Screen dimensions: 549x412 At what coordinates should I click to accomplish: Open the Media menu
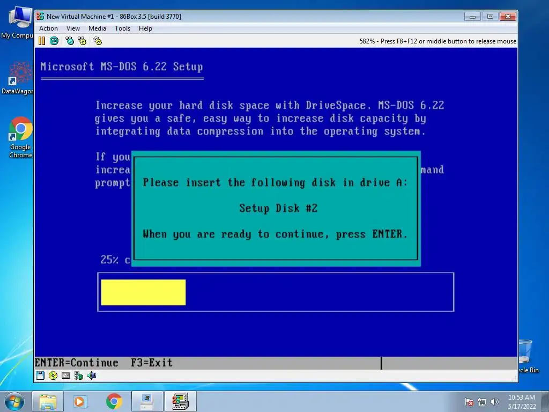pyautogui.click(x=97, y=28)
